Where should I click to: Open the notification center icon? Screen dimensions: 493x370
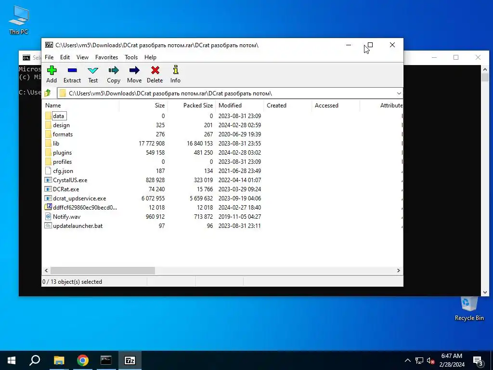[478, 361]
